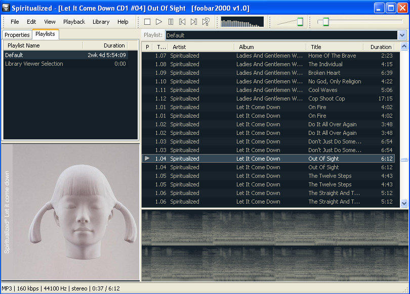The image size is (410, 294).
Task: Stop playback with the Stop button
Action: tap(147, 22)
